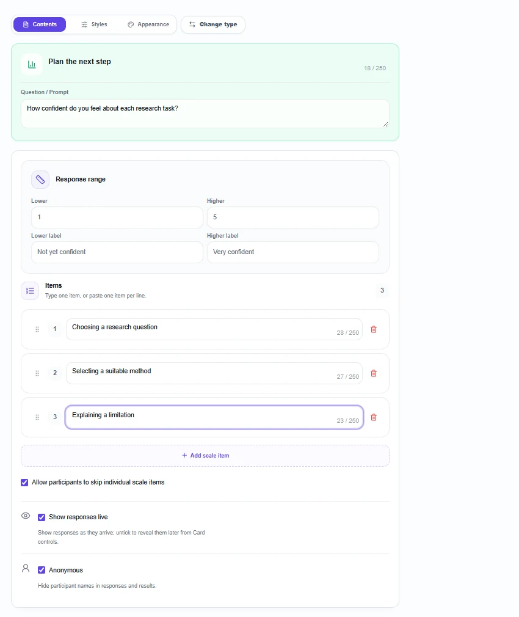Click the '28 / 250' counter
The image size is (519, 617).
347,333
